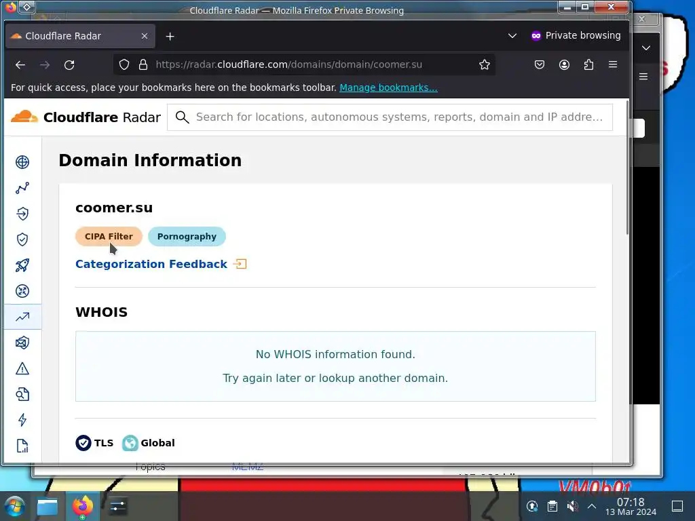
Task: Click the WHOIS section heading
Action: [x=102, y=312]
